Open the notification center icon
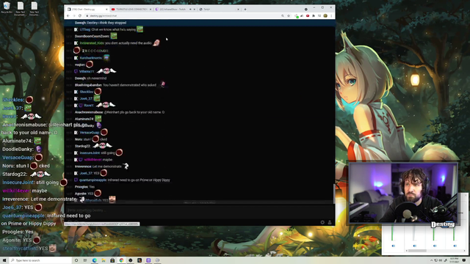This screenshot has height=264, width=470. pyautogui.click(x=464, y=260)
